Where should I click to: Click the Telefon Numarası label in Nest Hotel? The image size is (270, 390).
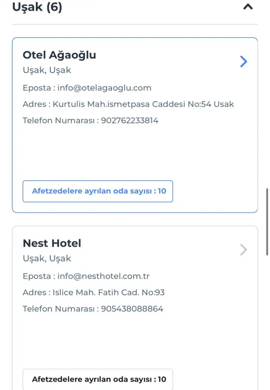coord(59,309)
